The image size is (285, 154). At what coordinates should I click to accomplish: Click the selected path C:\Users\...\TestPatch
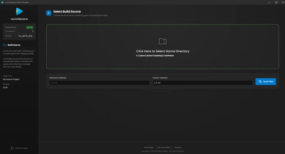(155, 56)
